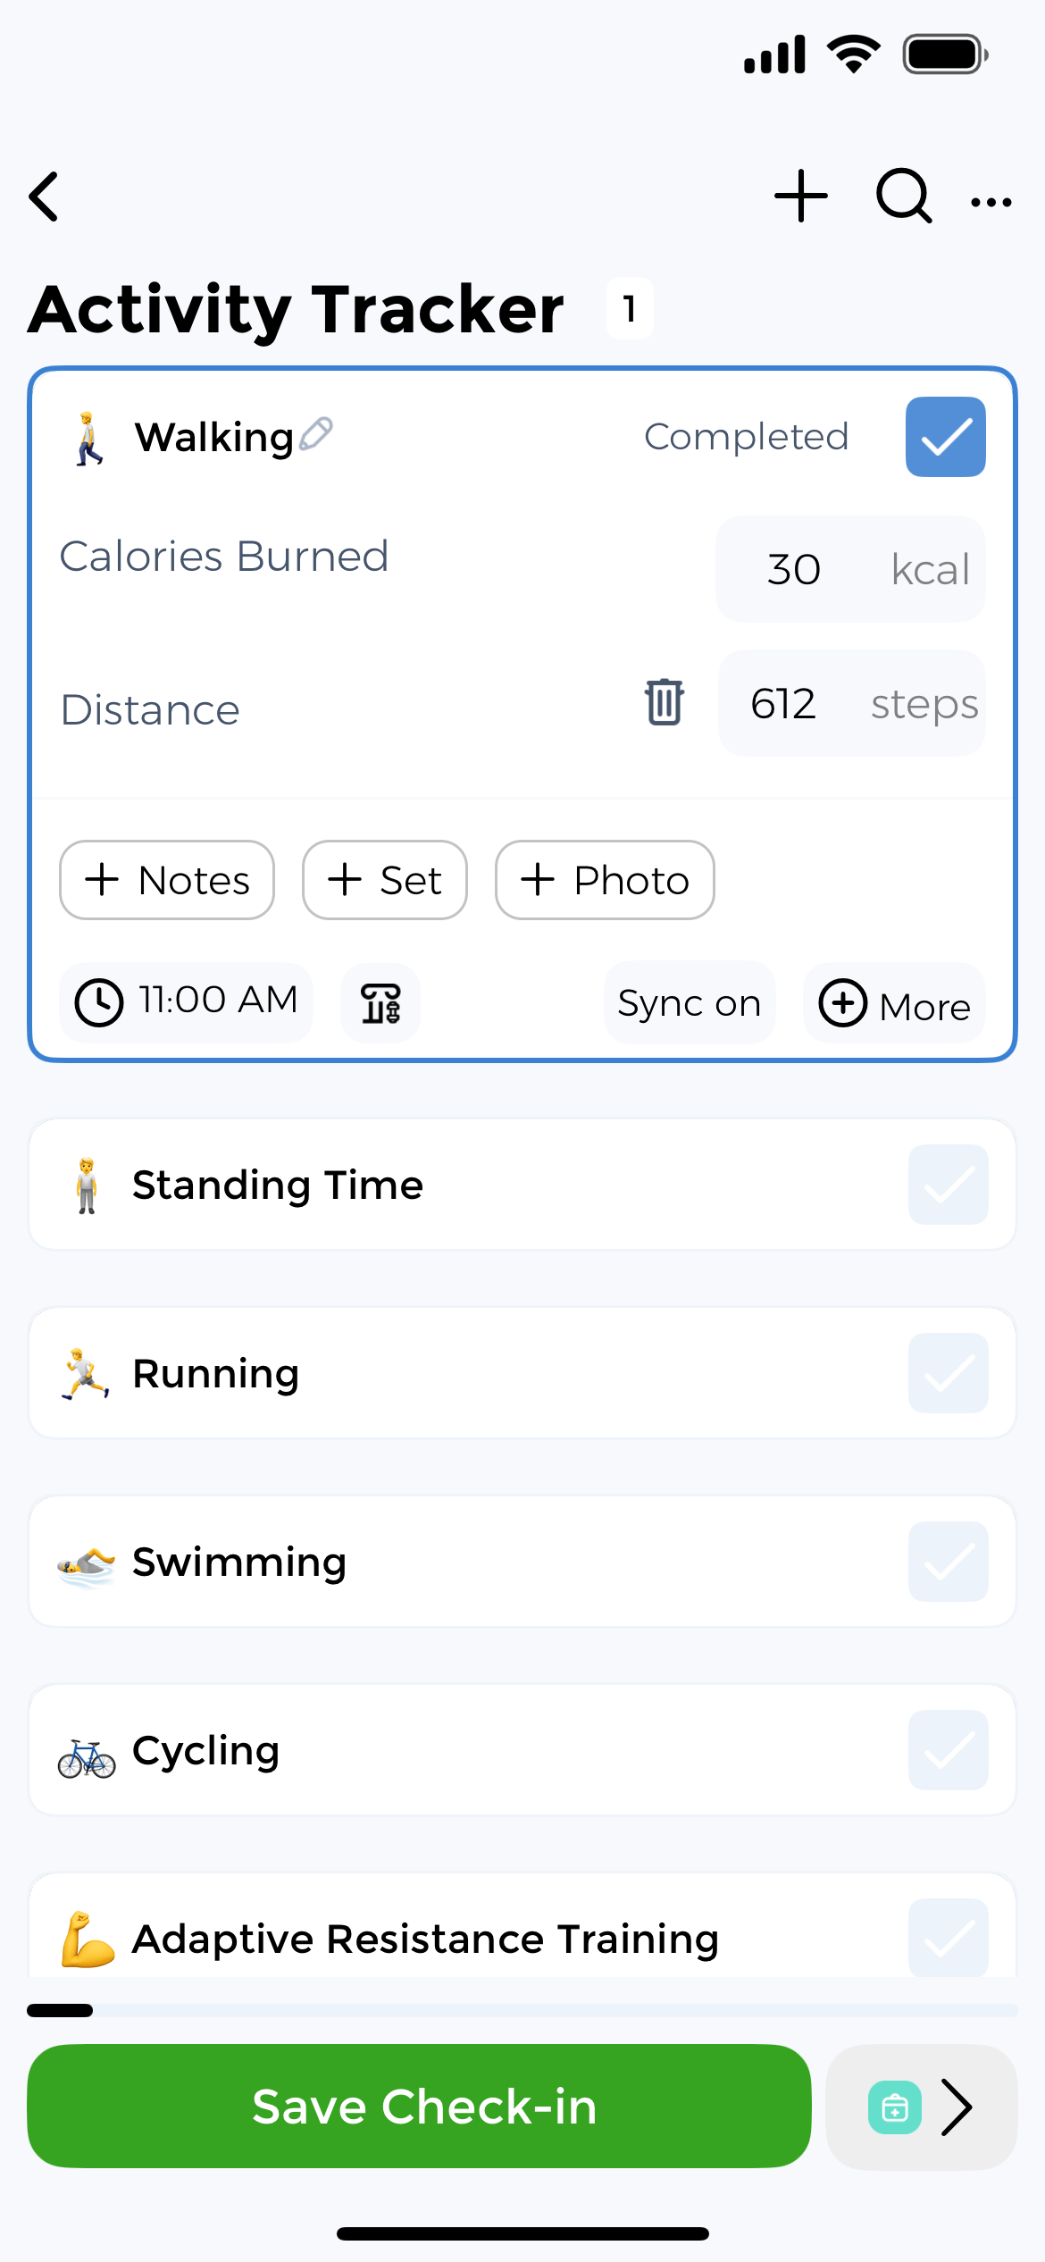1045x2262 pixels.
Task: Open the three-dots overflow menu
Action: 991,202
